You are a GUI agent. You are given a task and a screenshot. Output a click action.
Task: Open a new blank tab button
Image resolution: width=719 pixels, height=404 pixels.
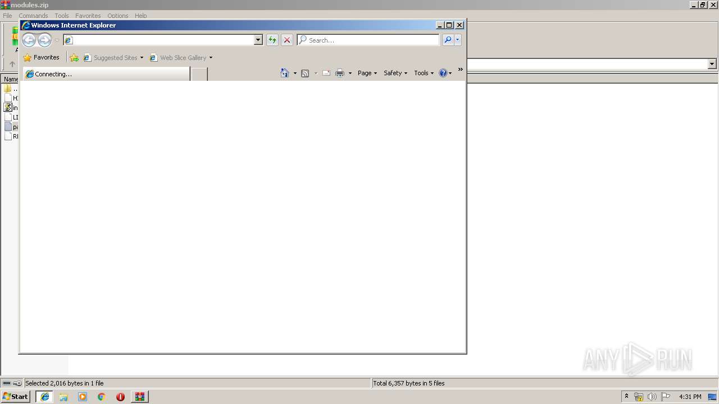(199, 74)
